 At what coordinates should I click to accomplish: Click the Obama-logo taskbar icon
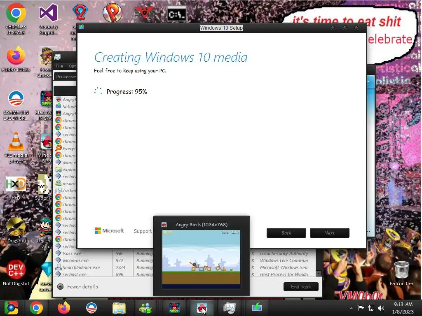tap(91, 308)
